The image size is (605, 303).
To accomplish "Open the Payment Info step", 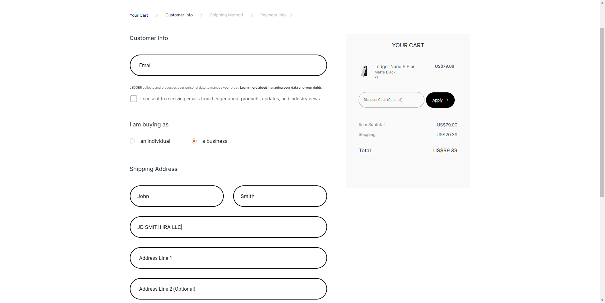I will coord(273,15).
